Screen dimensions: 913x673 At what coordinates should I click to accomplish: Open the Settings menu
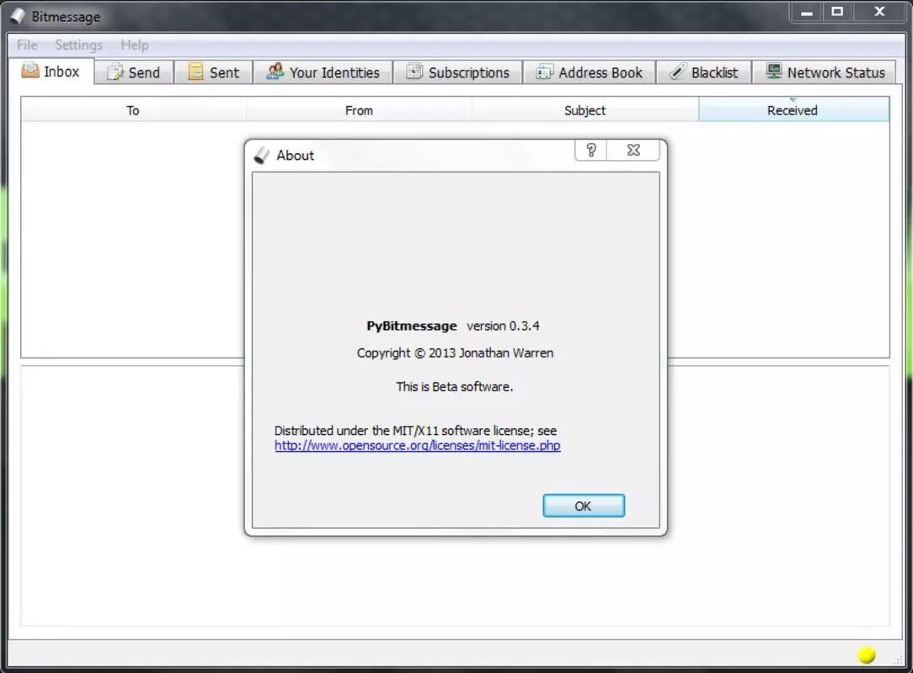(78, 45)
